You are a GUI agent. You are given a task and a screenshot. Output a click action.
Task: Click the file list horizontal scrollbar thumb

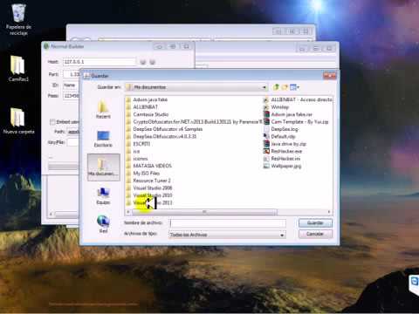(x=204, y=212)
